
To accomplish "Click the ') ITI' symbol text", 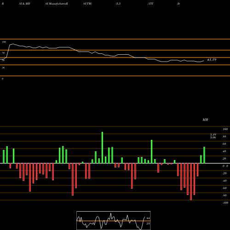I will [150, 4].
